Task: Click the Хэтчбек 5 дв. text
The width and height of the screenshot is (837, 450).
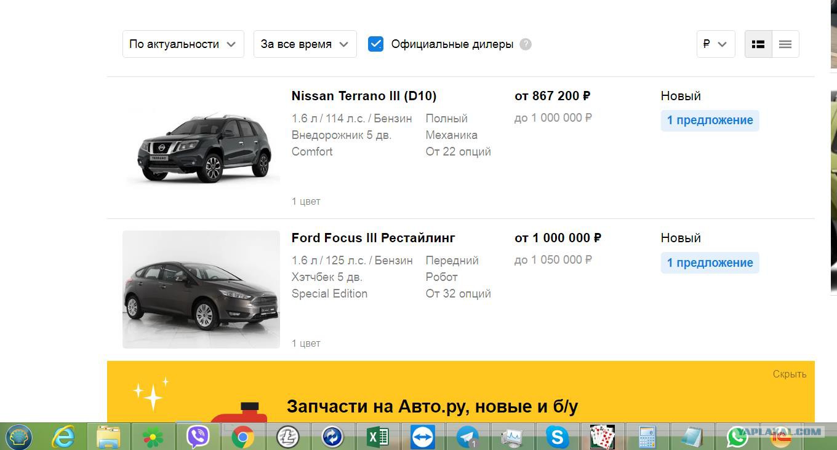Action: click(327, 277)
